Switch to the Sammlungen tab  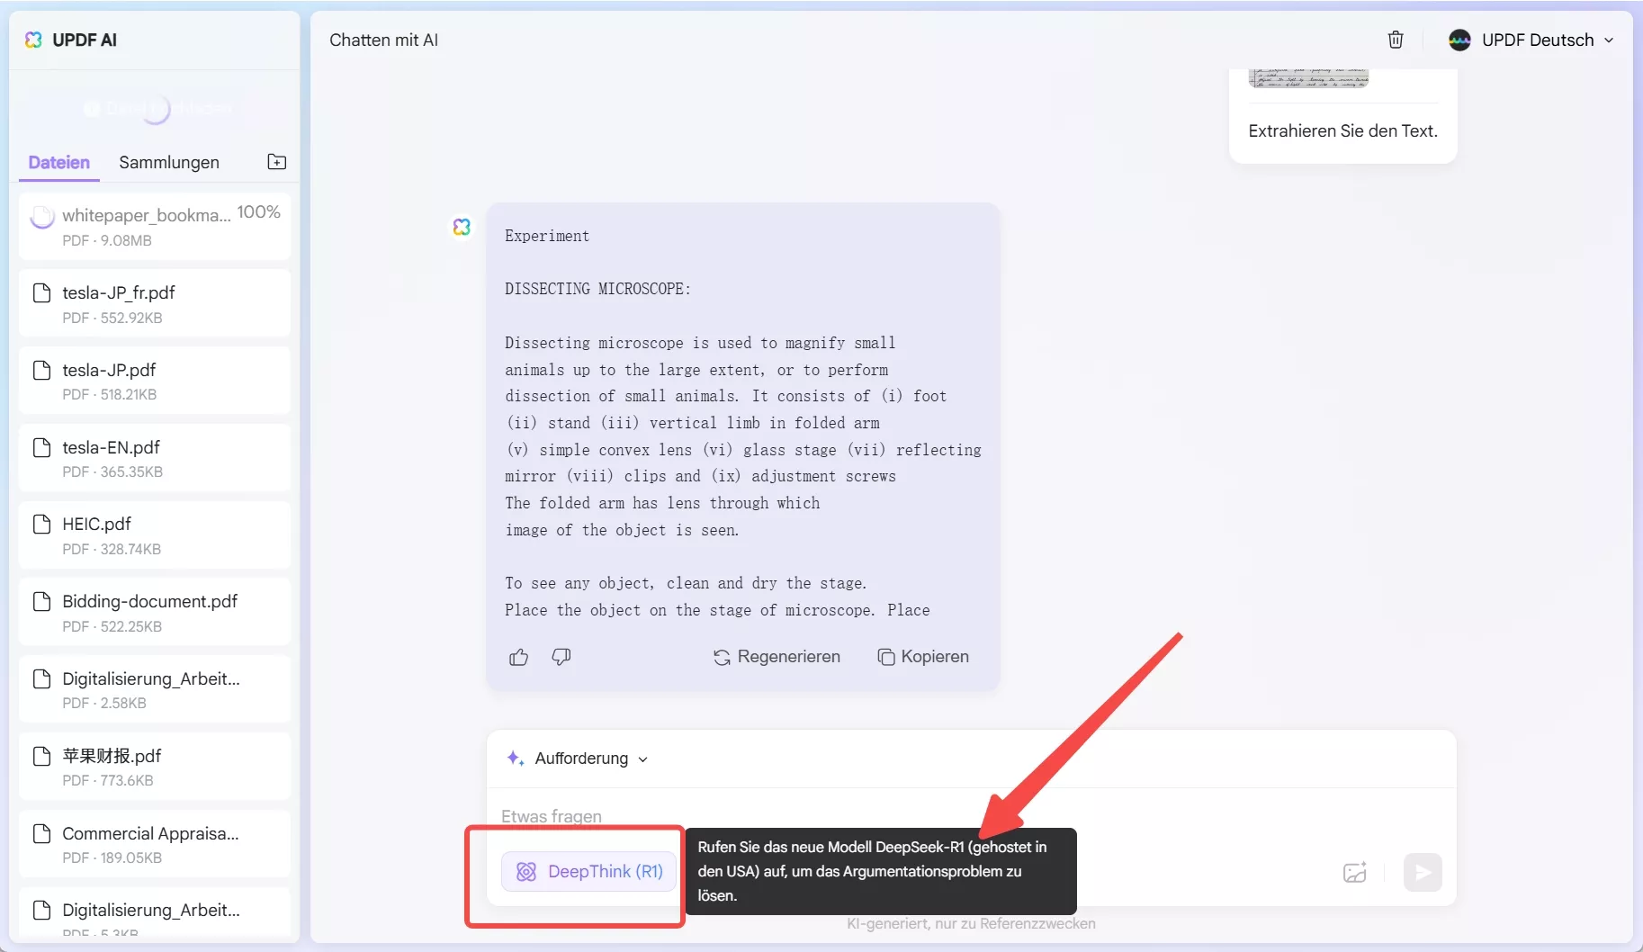click(x=169, y=162)
